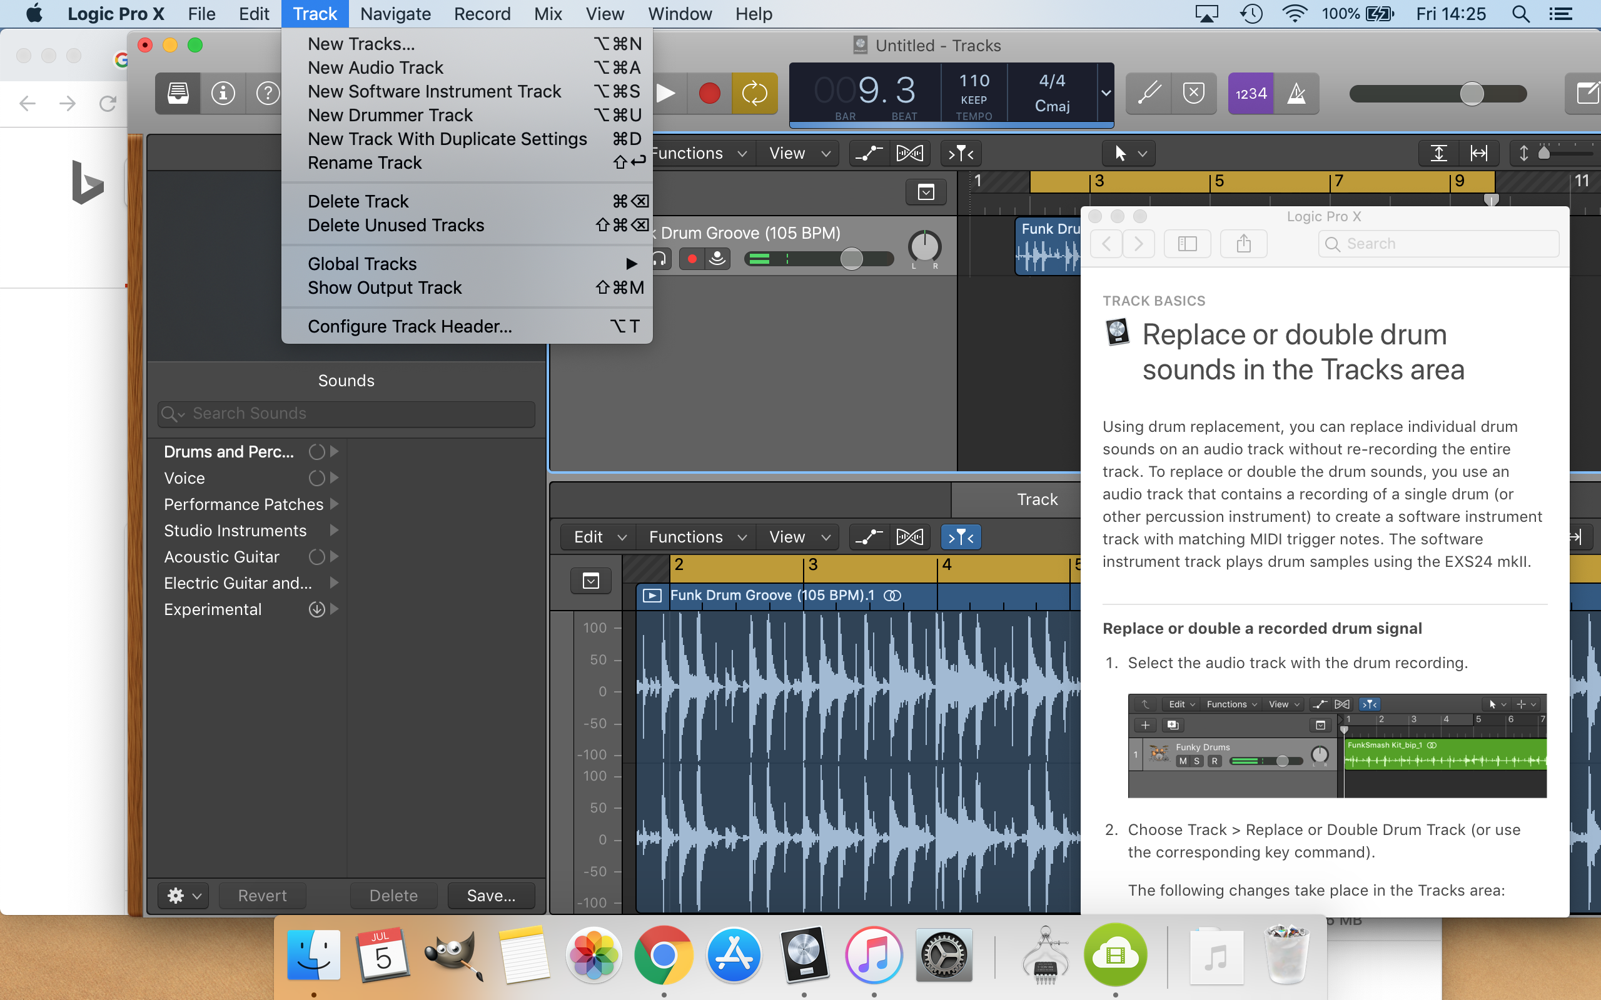Toggle the Count-in 1234 button
Image resolution: width=1601 pixels, height=1000 pixels.
pyautogui.click(x=1250, y=93)
